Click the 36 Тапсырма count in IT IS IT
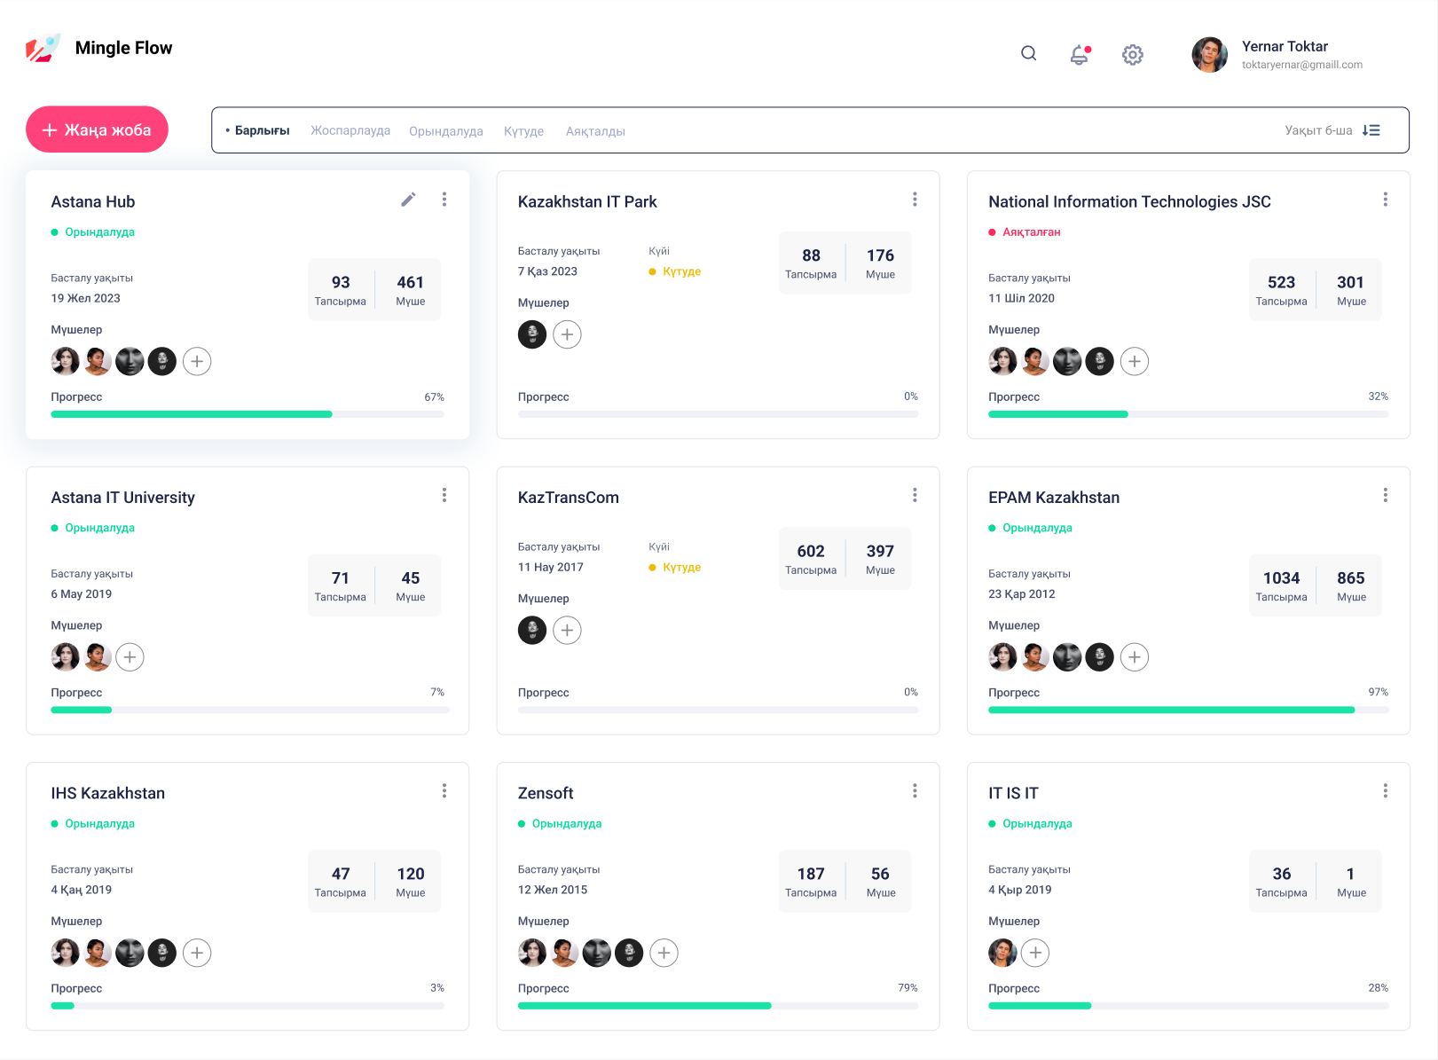 click(1281, 882)
